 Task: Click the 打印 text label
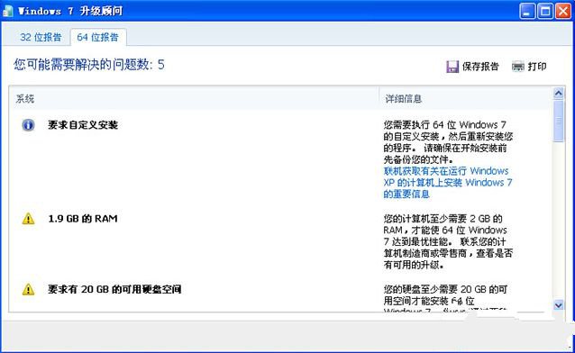coord(537,67)
